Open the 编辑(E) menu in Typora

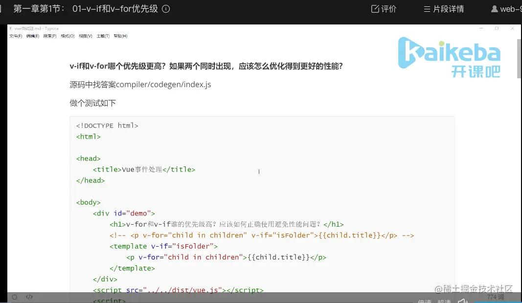coord(33,36)
